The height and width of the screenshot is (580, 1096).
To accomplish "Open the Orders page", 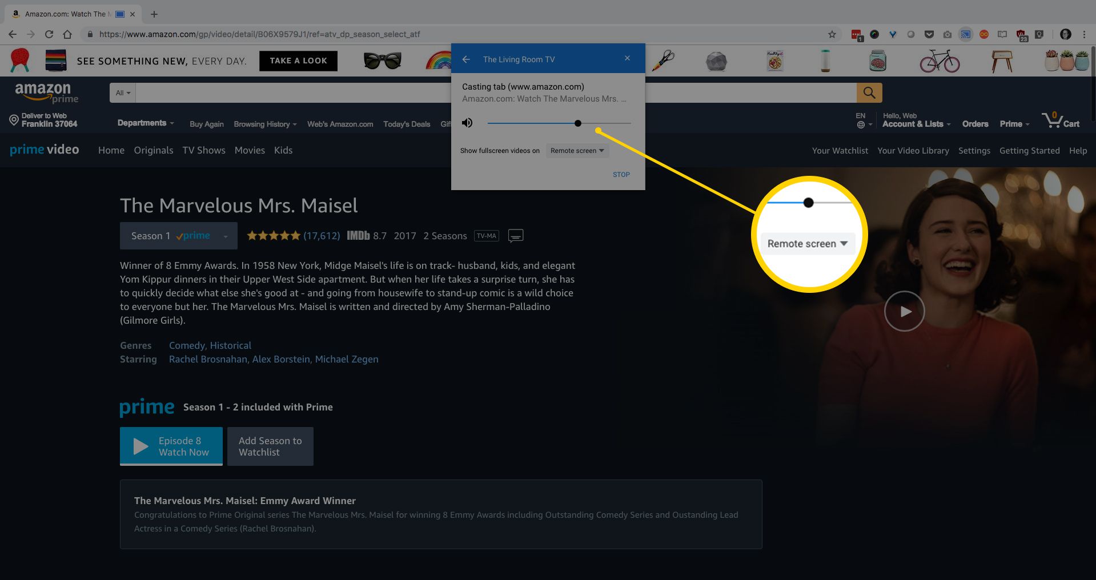I will [975, 124].
